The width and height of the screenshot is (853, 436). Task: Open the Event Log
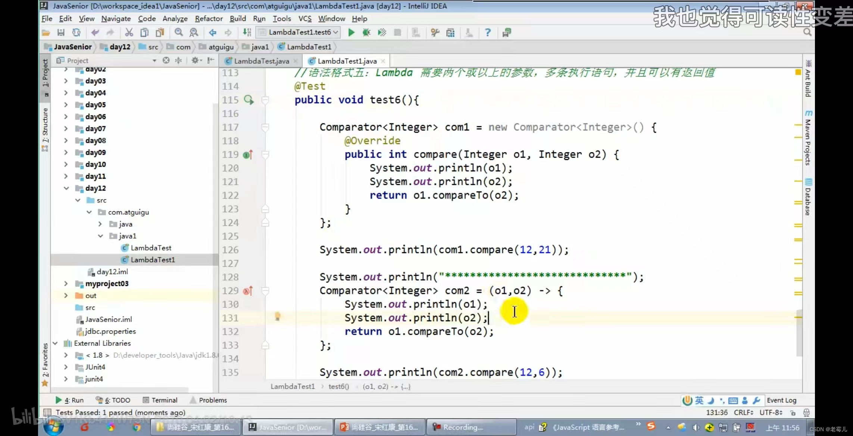(x=781, y=400)
